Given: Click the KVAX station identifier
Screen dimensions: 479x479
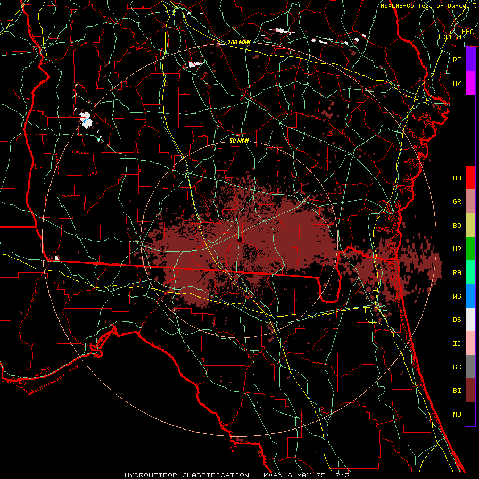Looking at the screenshot, I should 272,475.
